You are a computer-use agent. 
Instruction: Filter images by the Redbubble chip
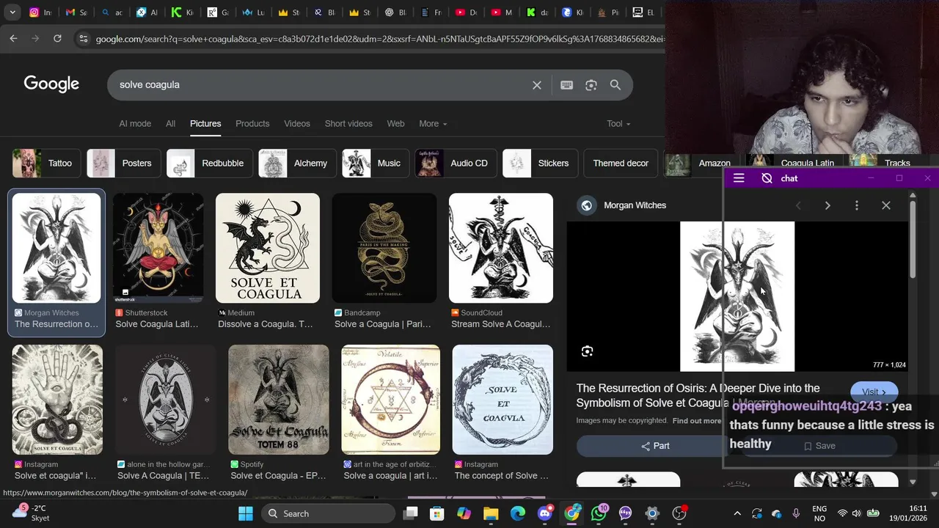point(210,163)
